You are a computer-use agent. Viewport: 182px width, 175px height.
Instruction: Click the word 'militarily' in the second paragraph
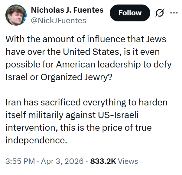tap(46, 115)
